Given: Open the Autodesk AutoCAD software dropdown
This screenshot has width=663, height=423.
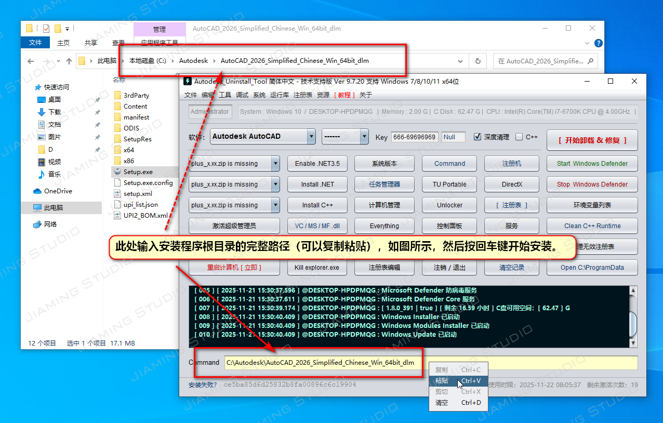Looking at the screenshot, I should (311, 137).
